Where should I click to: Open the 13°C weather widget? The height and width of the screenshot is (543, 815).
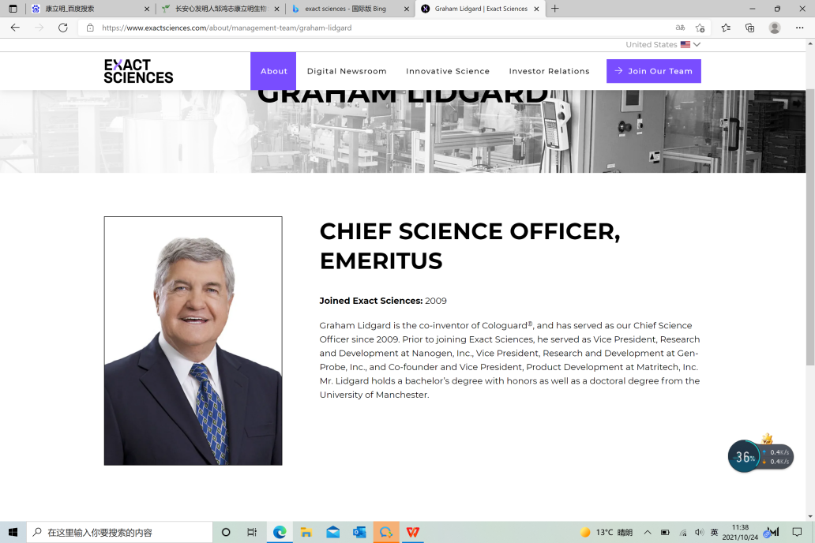click(607, 532)
